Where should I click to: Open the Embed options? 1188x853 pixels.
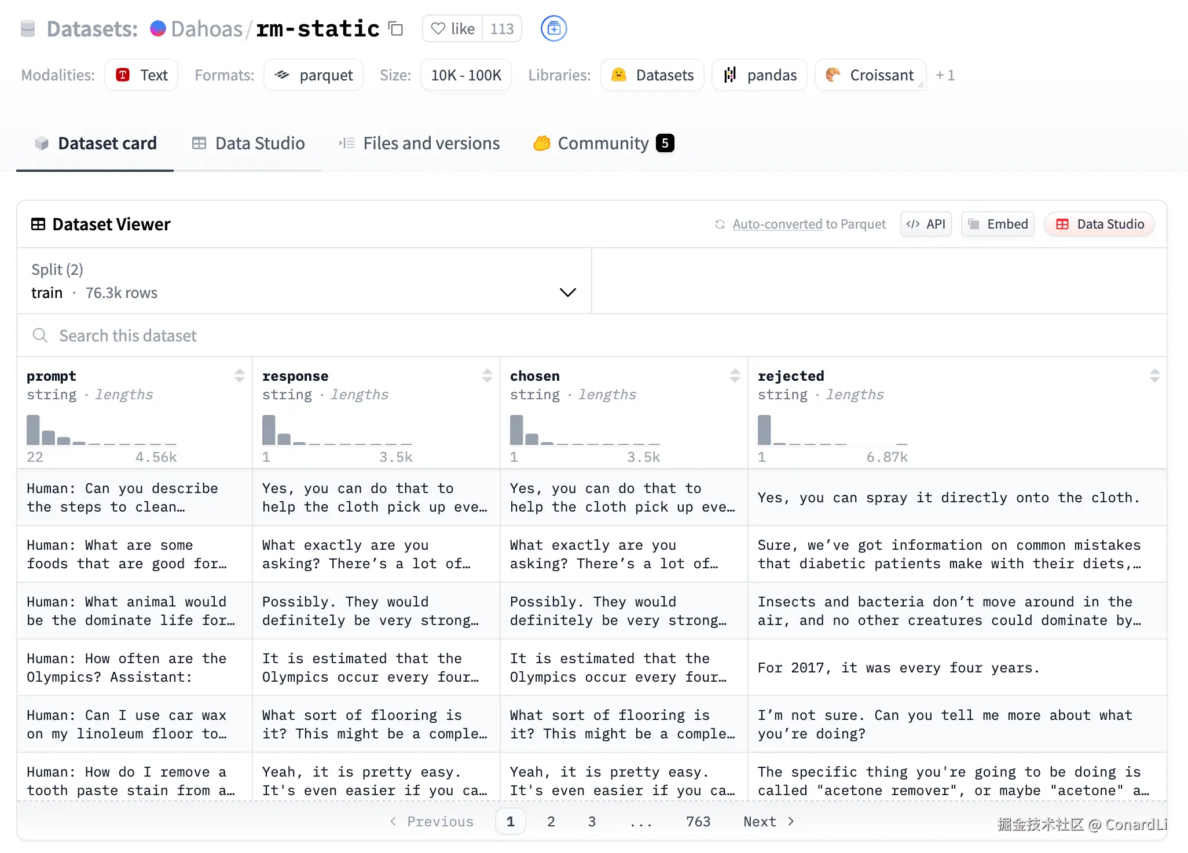coord(997,224)
